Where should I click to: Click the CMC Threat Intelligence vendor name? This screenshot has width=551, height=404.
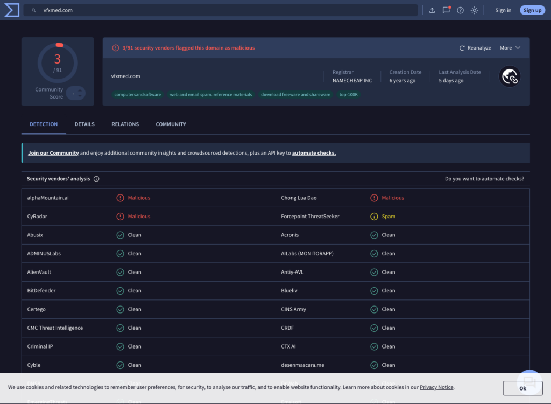[x=55, y=328]
